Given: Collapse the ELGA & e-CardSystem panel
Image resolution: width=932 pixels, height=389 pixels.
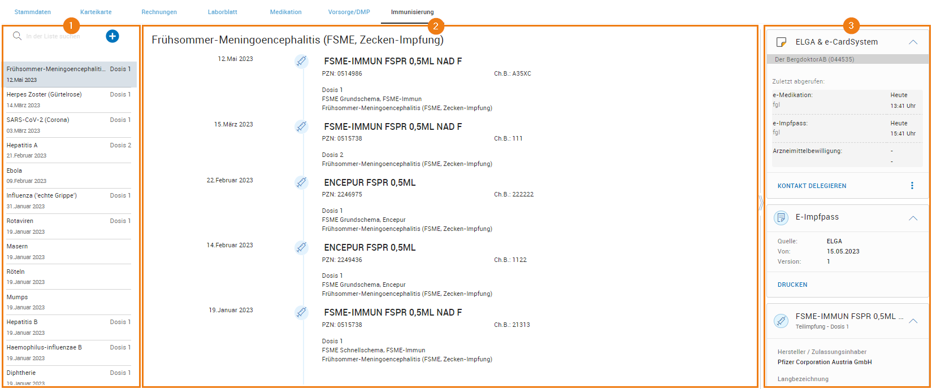Looking at the screenshot, I should [x=913, y=42].
